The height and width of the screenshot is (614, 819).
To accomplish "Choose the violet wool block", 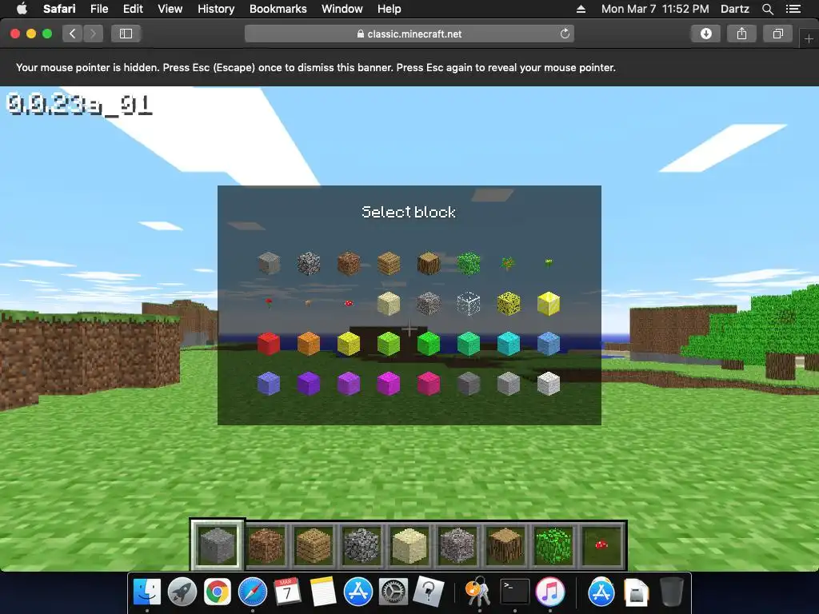I will [309, 383].
